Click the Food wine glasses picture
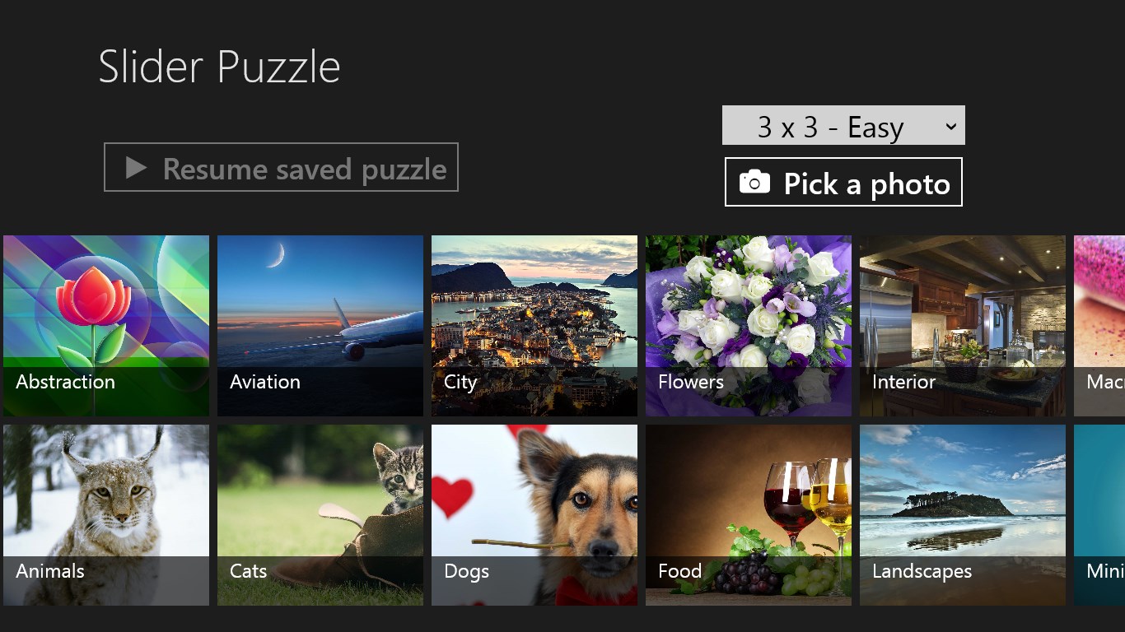This screenshot has height=632, width=1125. tap(748, 515)
